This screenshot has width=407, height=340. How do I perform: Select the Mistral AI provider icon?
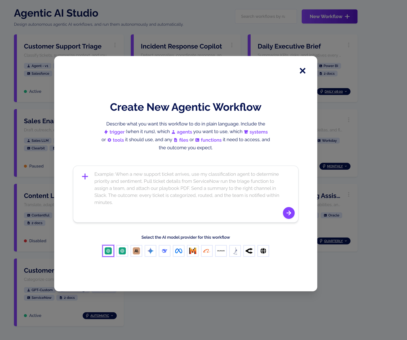point(193,251)
